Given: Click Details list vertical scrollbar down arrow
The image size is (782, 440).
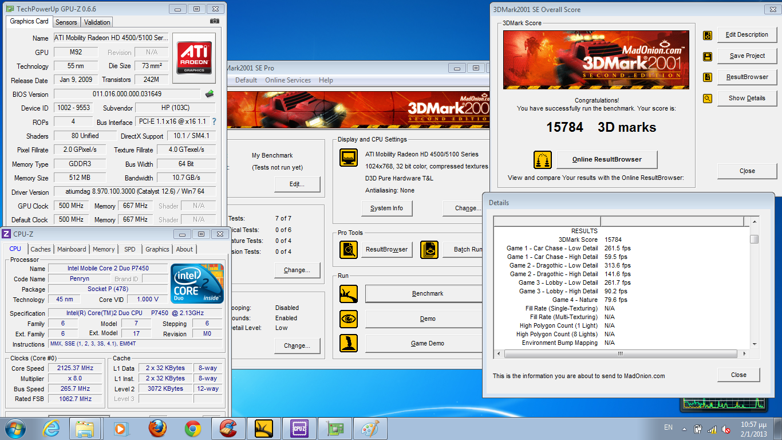Looking at the screenshot, I should (755, 344).
